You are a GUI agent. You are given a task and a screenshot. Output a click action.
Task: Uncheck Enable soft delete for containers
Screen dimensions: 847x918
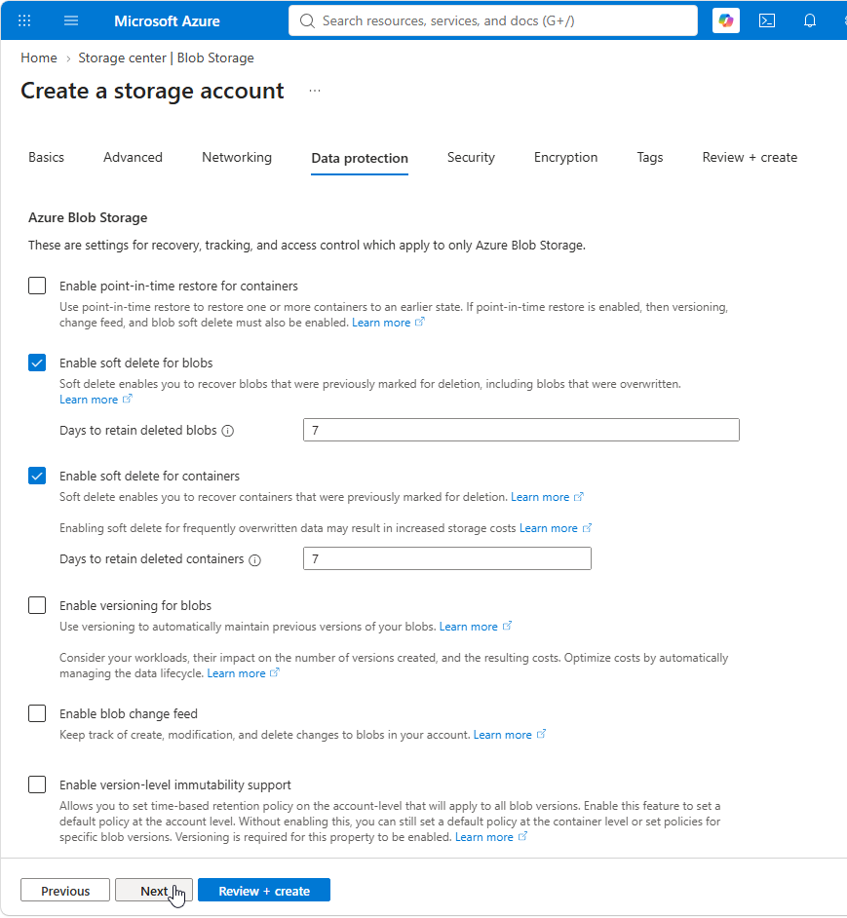[x=37, y=476]
